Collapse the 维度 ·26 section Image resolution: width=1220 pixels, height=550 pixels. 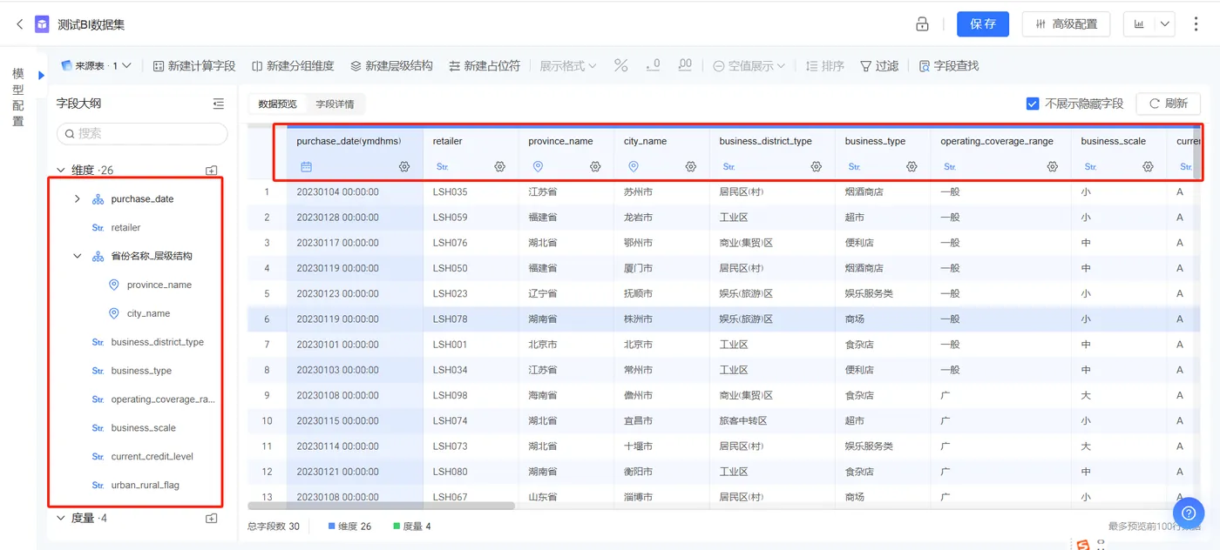61,171
